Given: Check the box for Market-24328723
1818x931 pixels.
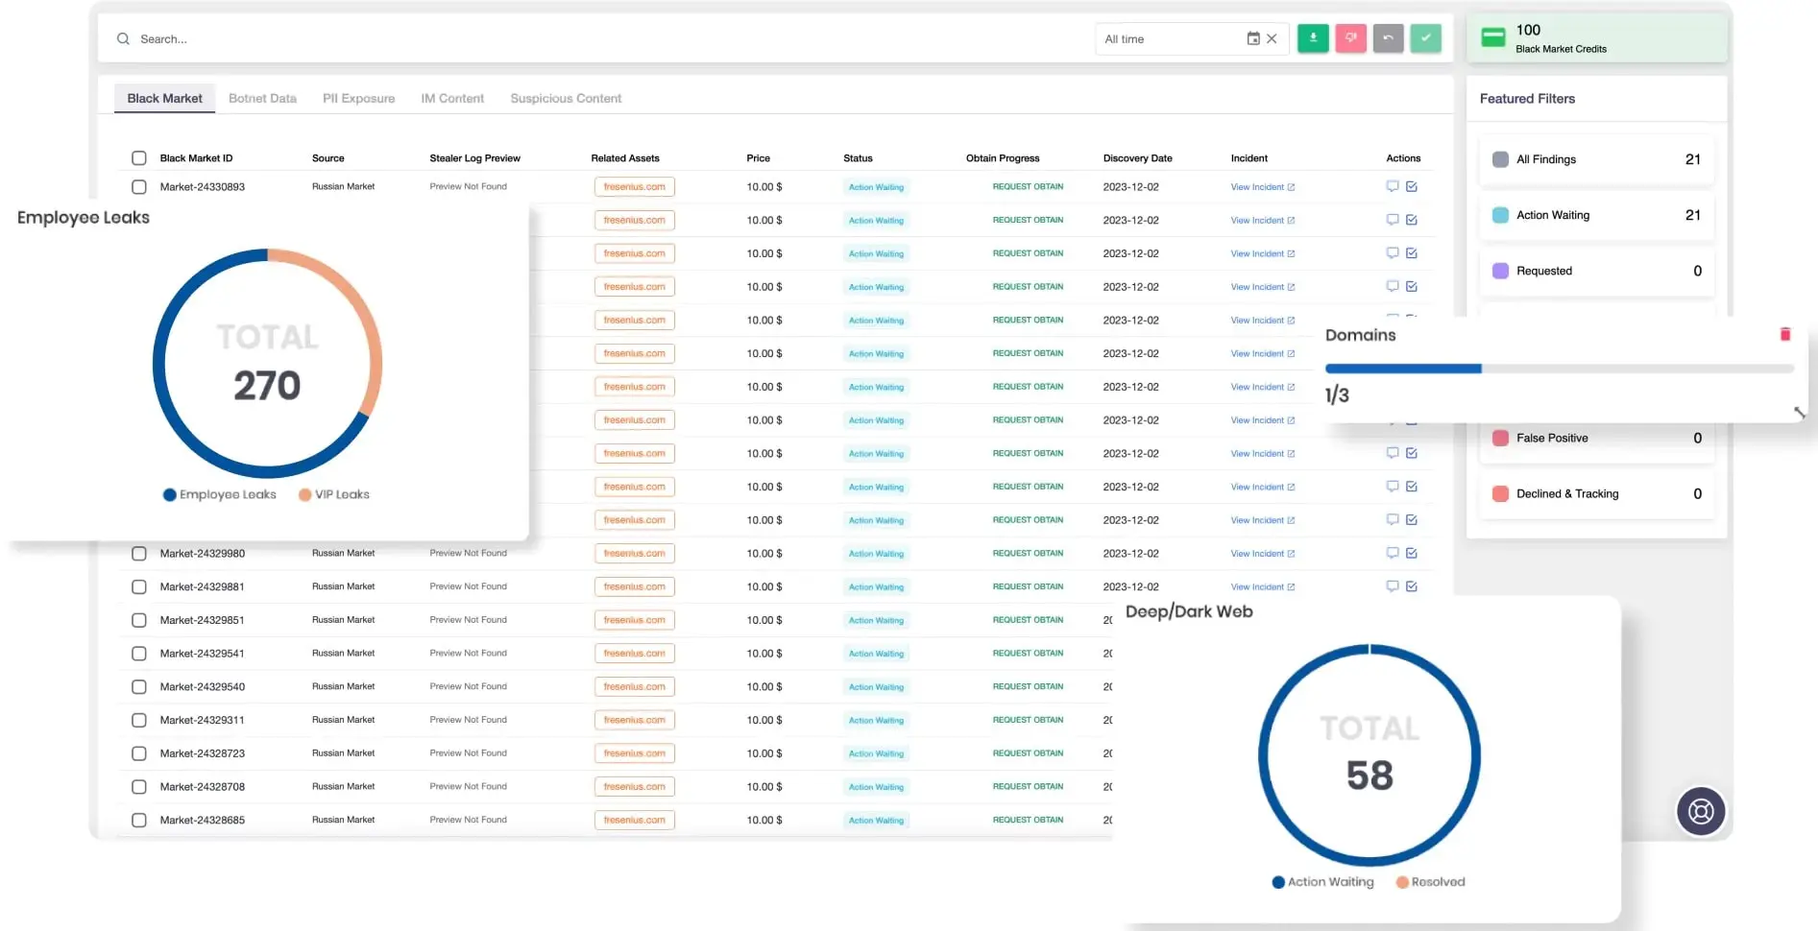Looking at the screenshot, I should pos(139,753).
